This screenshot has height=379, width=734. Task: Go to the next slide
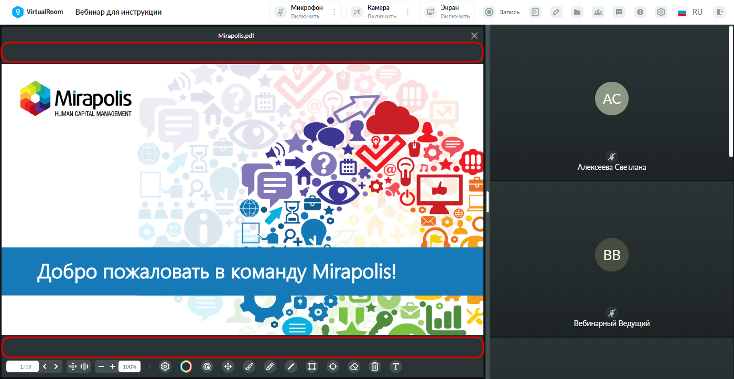56,366
